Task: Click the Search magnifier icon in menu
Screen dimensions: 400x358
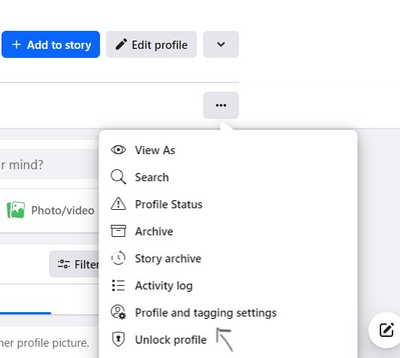Action: tap(118, 177)
